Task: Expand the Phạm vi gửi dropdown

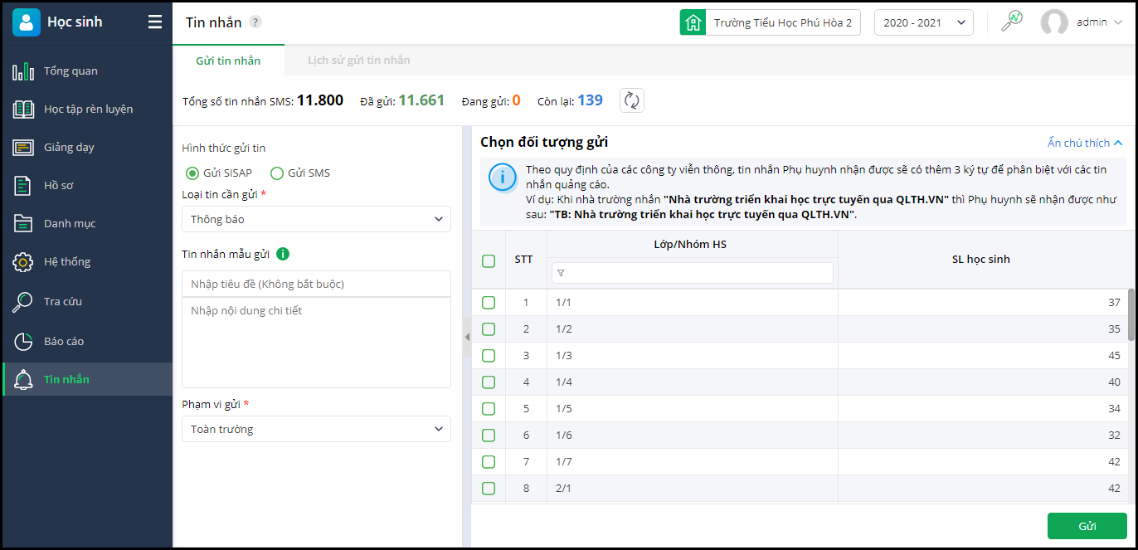Action: click(x=316, y=429)
